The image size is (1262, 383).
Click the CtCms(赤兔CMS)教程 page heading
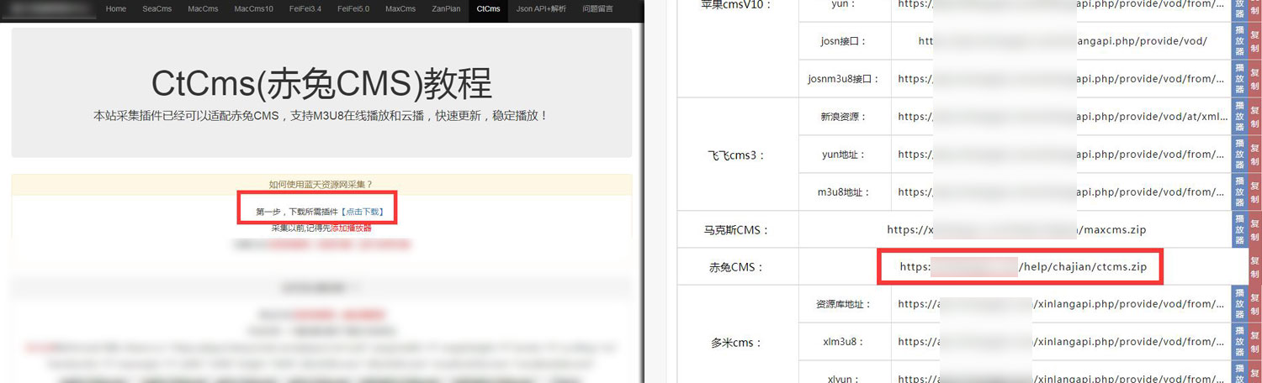pyautogui.click(x=321, y=84)
